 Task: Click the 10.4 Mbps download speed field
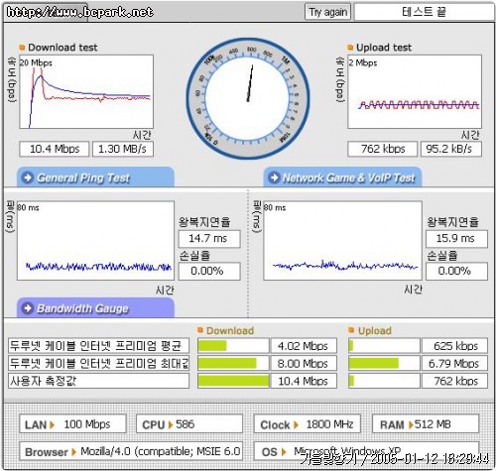tap(55, 149)
